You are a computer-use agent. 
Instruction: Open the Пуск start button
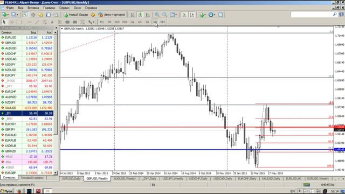(x=6, y=191)
